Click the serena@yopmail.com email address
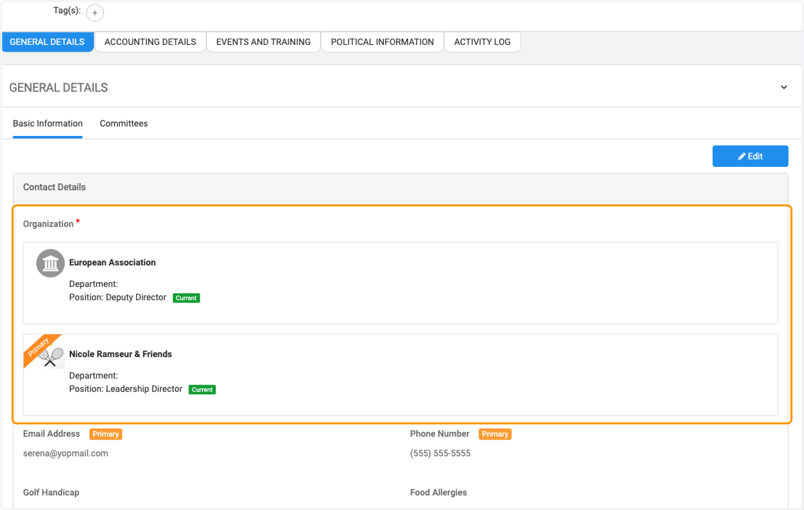Viewport: 804px width, 510px height. coord(66,454)
